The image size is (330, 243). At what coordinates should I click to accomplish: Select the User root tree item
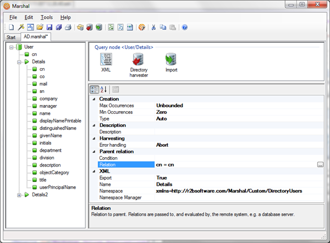pyautogui.click(x=29, y=47)
